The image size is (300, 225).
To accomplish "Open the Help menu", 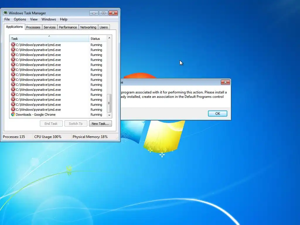I will click(64, 19).
